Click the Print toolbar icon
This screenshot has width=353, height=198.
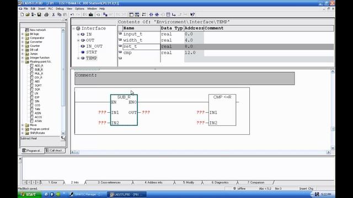[46, 15]
